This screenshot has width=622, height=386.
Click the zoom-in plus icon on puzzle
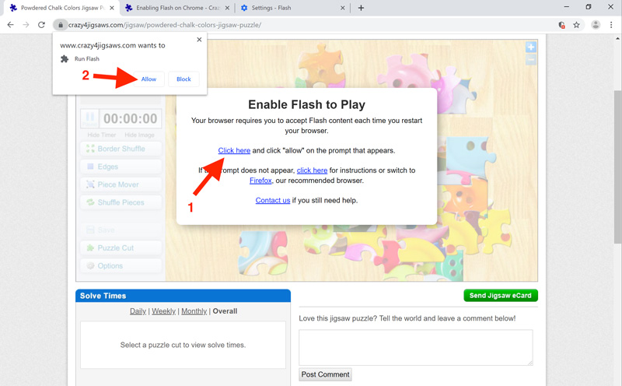click(531, 47)
